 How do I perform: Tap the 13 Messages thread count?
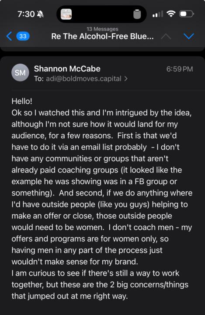coord(102,29)
